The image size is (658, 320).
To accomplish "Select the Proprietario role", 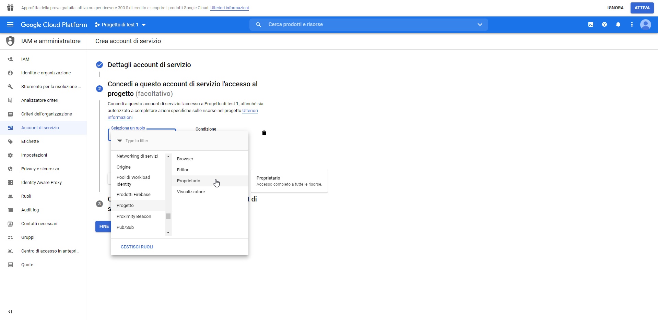I will click(210, 181).
